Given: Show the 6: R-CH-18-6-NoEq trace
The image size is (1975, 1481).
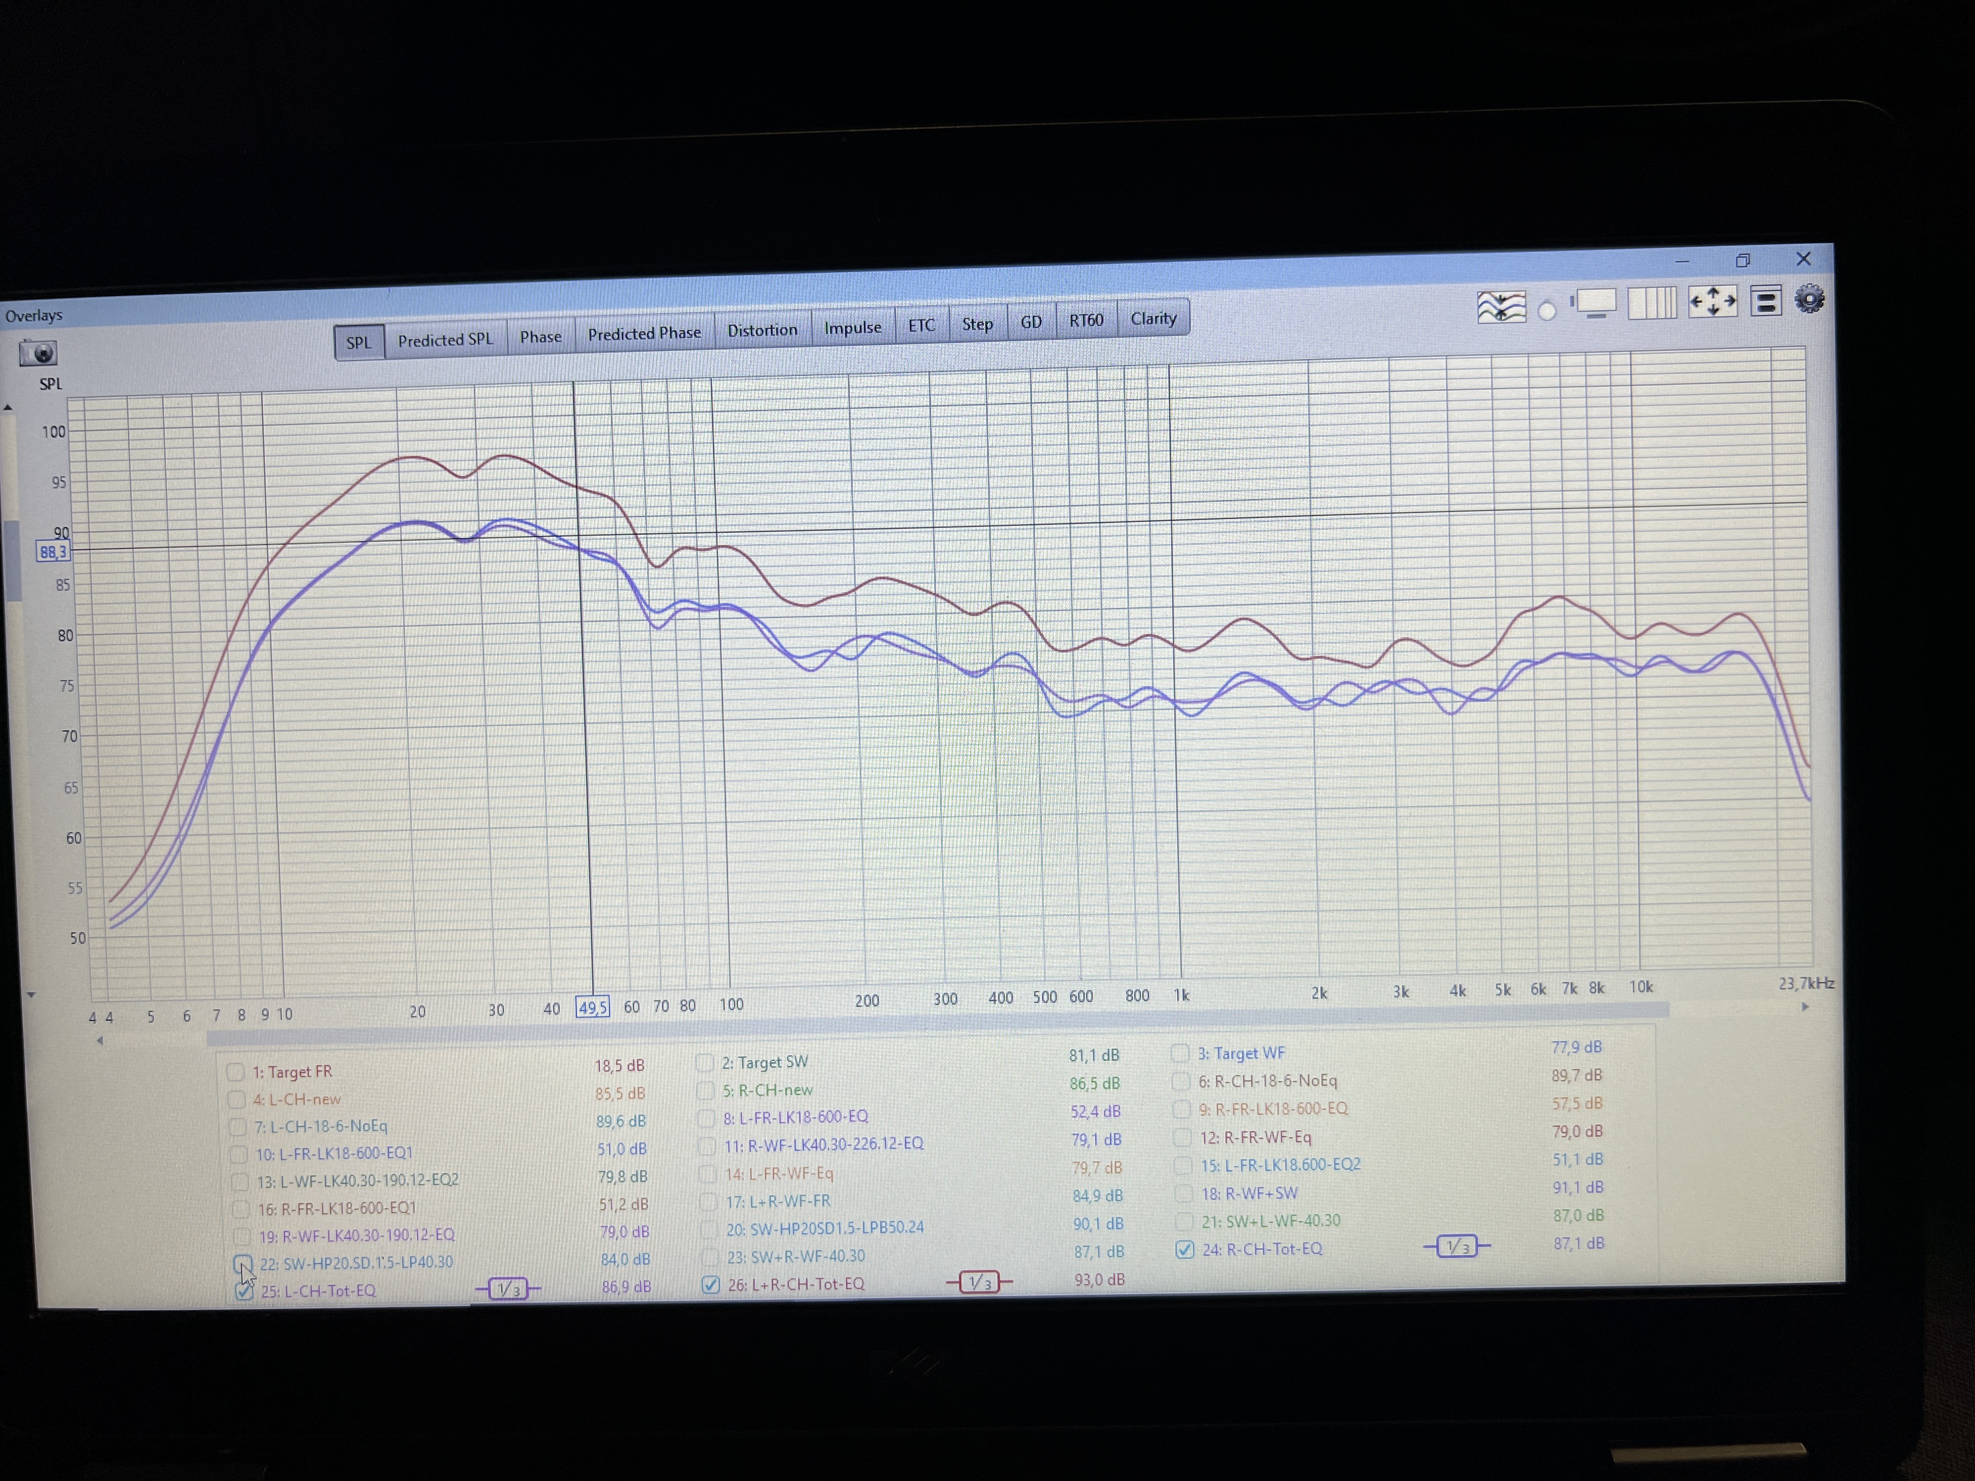Looking at the screenshot, I should (1180, 1081).
